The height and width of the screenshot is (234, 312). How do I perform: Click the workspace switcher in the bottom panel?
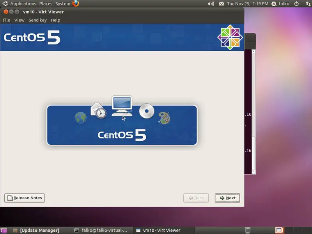coord(293,230)
